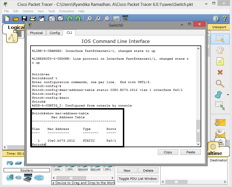Click device list right scroll arrow
232x187 pixels.
[x=113, y=178]
